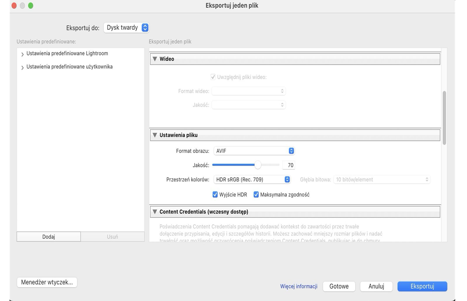Open the Więcej informacji link
The width and height of the screenshot is (467, 301).
[x=299, y=286]
